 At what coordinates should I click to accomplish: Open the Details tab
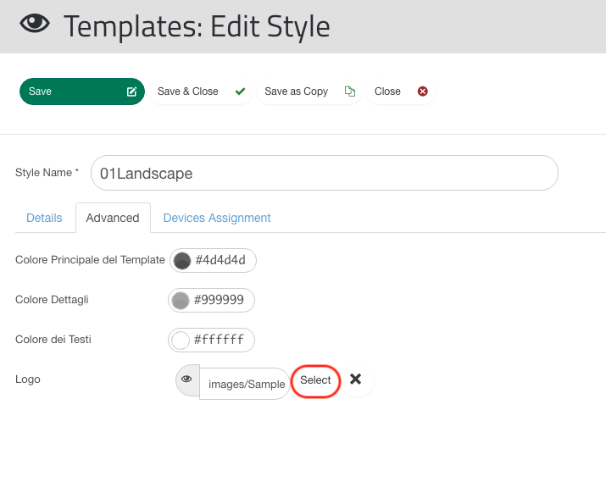click(44, 218)
